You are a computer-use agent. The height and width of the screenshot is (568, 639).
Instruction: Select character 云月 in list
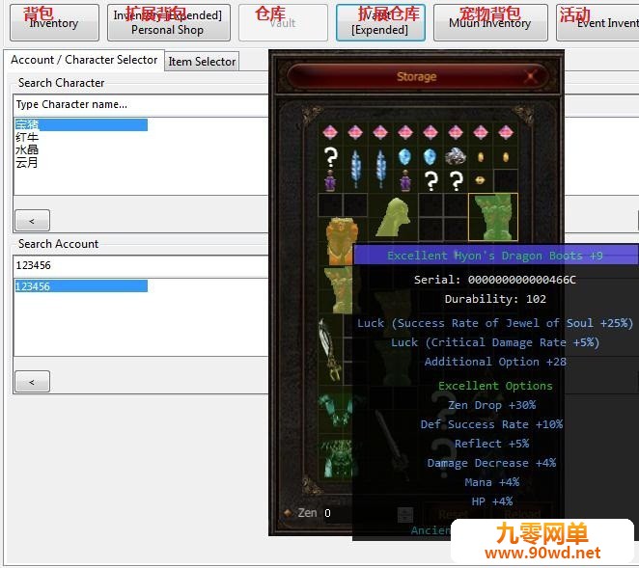[27, 163]
